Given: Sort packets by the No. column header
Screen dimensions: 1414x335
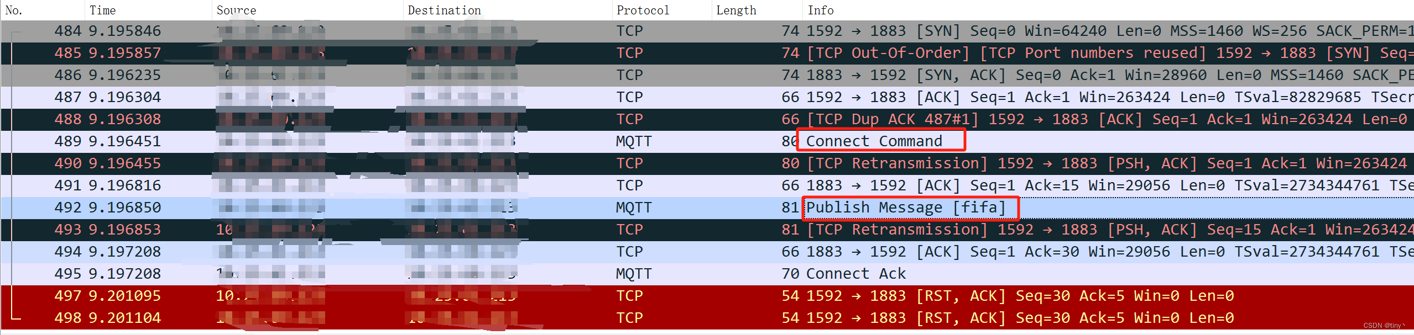Looking at the screenshot, I should tap(14, 10).
